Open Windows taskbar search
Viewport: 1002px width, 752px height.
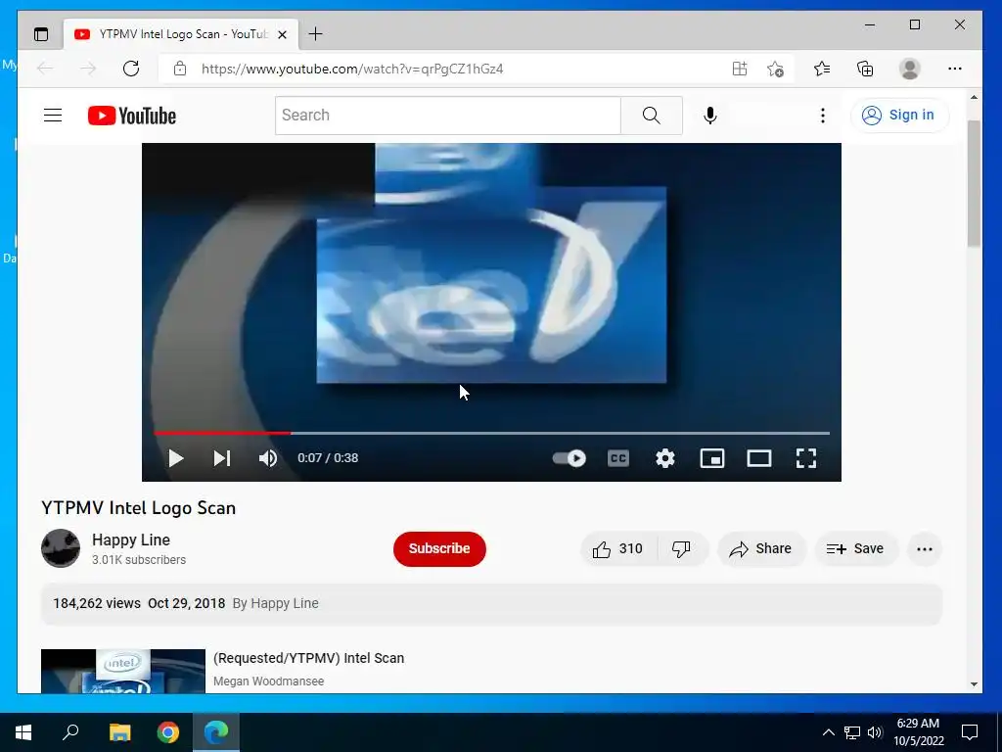(70, 732)
